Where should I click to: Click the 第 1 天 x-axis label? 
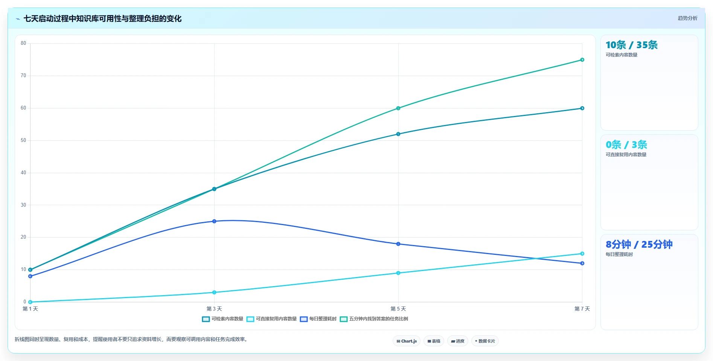[30, 309]
